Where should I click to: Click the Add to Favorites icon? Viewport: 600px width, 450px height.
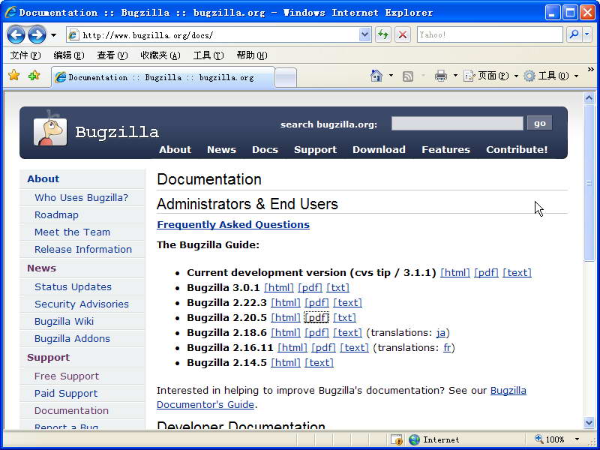34,76
